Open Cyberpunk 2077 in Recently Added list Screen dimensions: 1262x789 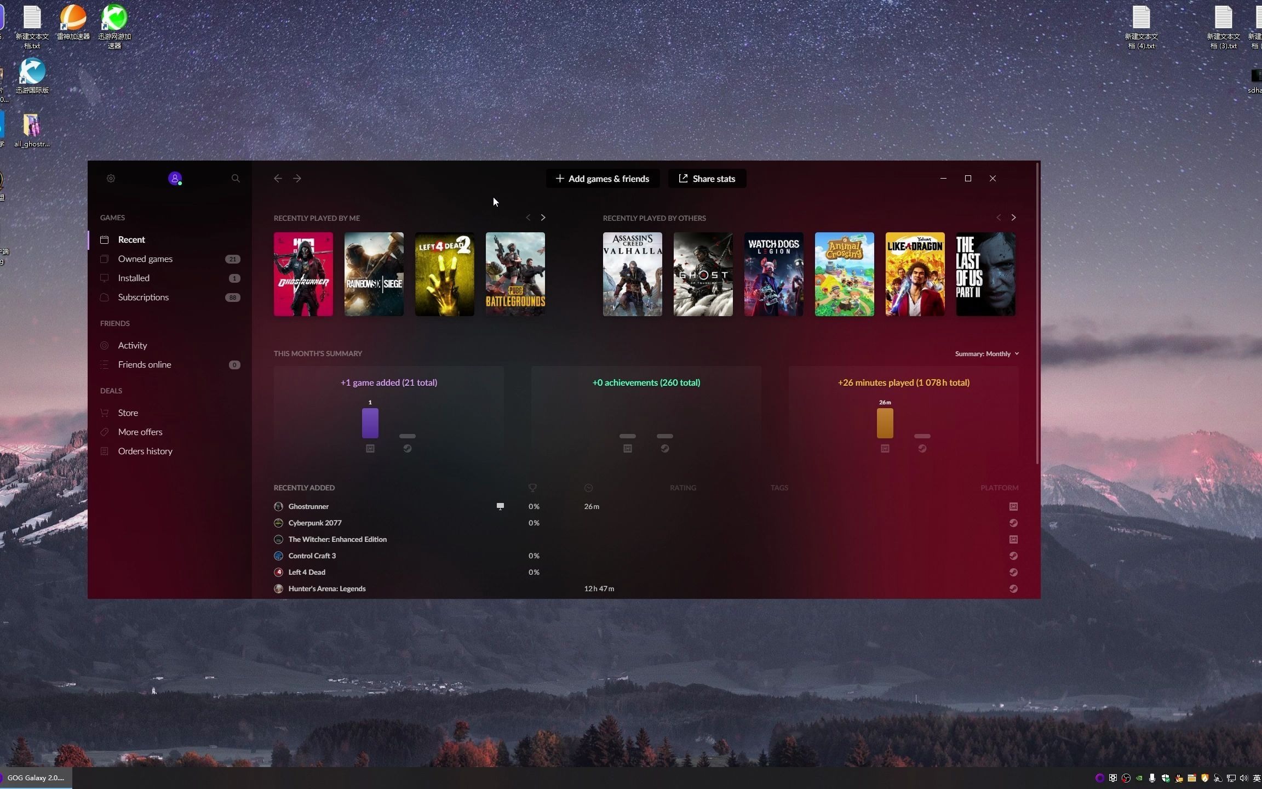(646, 523)
